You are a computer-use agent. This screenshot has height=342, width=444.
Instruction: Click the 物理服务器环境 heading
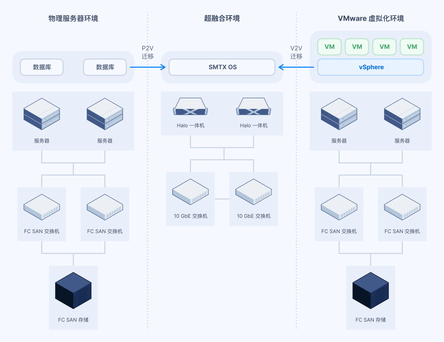(73, 18)
